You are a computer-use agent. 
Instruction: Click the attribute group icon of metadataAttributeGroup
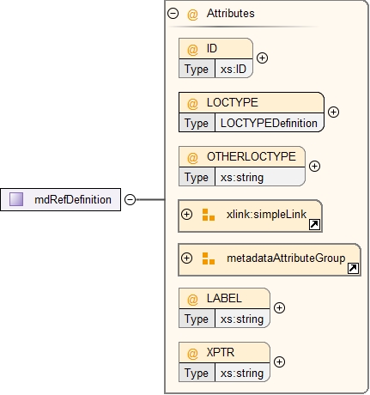(x=209, y=258)
